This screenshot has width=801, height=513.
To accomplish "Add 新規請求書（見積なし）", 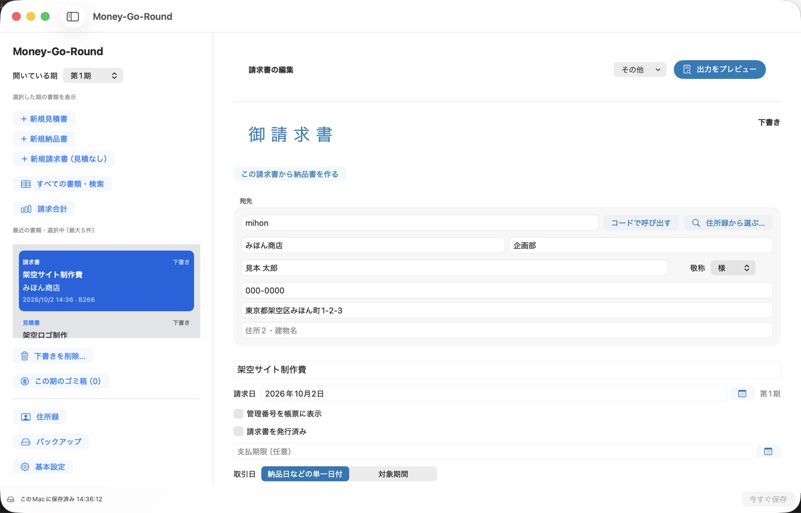I will 64,159.
